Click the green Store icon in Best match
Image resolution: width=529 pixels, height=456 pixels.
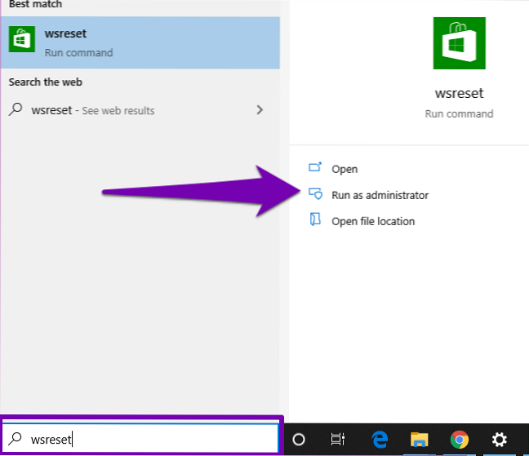click(20, 40)
